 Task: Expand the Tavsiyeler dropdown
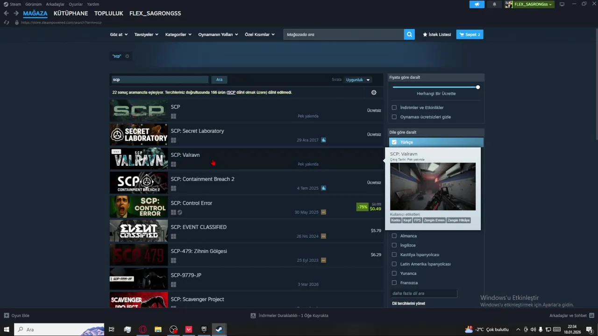(x=146, y=35)
